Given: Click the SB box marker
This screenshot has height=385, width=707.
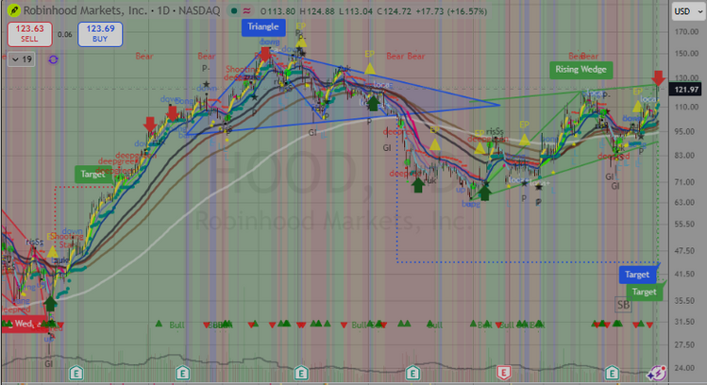Looking at the screenshot, I should [x=623, y=305].
